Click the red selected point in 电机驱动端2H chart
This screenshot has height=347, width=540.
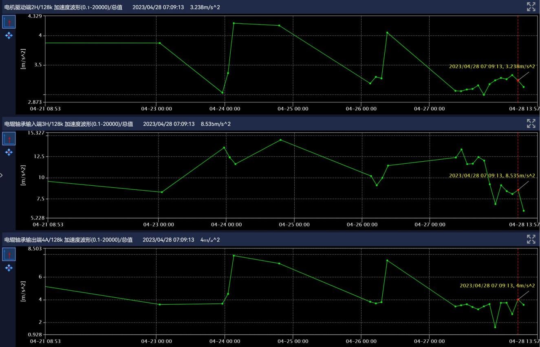(x=518, y=80)
